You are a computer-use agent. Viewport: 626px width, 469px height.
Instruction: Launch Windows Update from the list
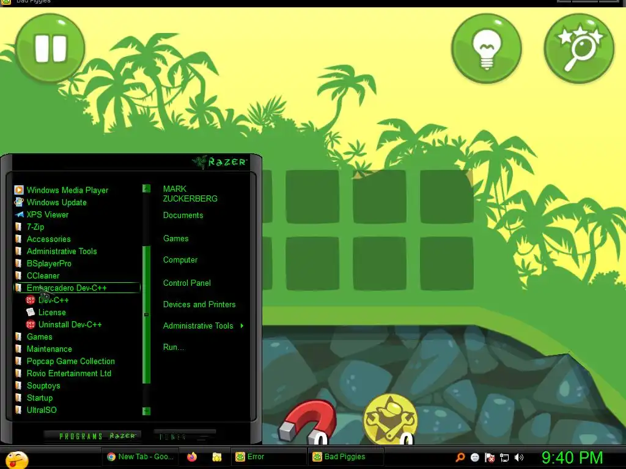click(x=56, y=202)
